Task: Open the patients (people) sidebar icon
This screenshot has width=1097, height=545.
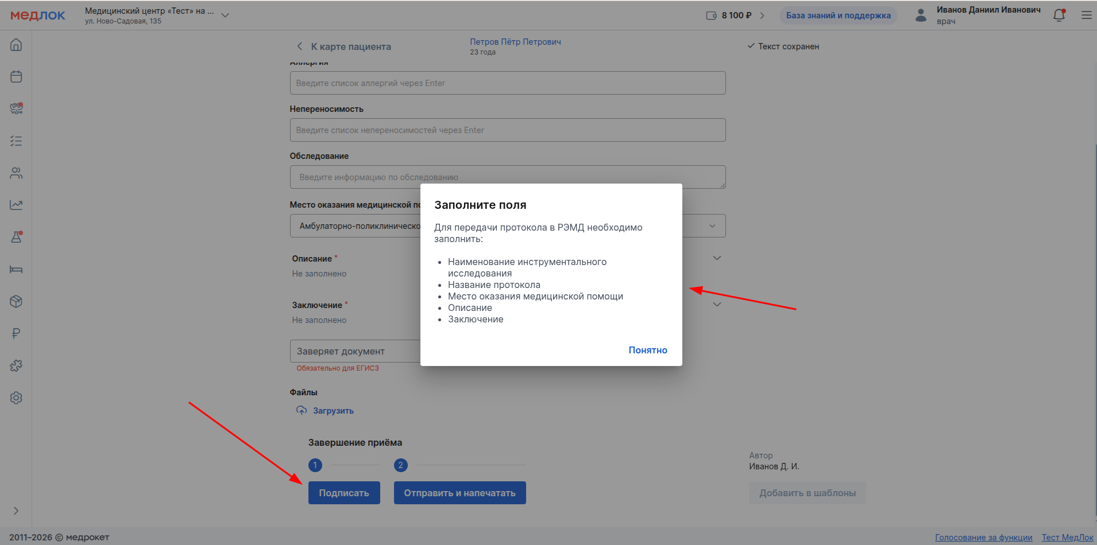Action: [x=16, y=173]
